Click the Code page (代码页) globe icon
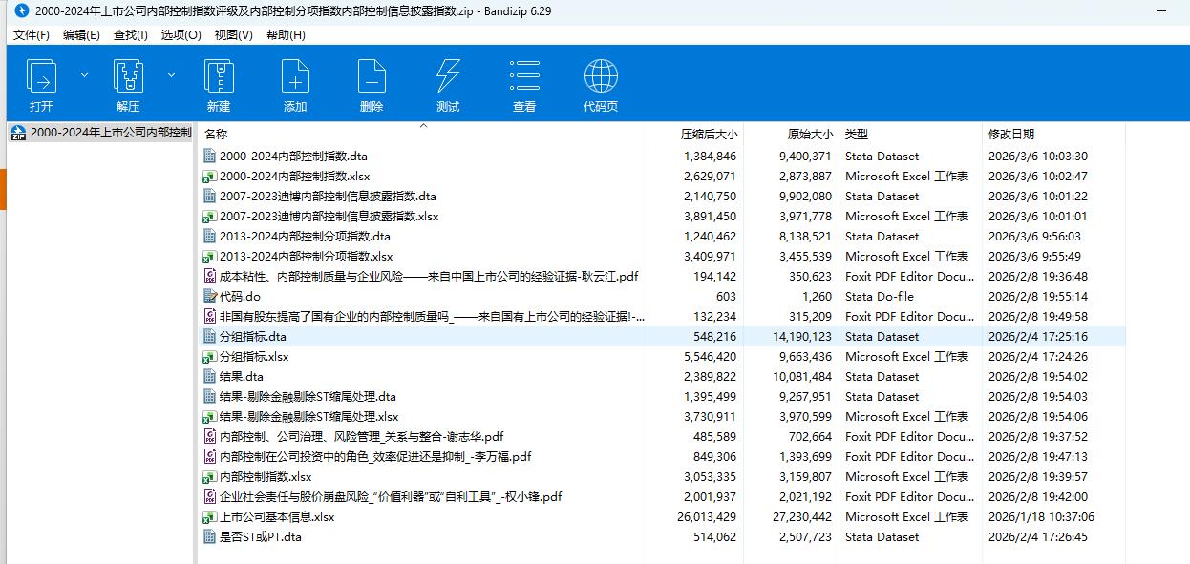 pos(601,77)
